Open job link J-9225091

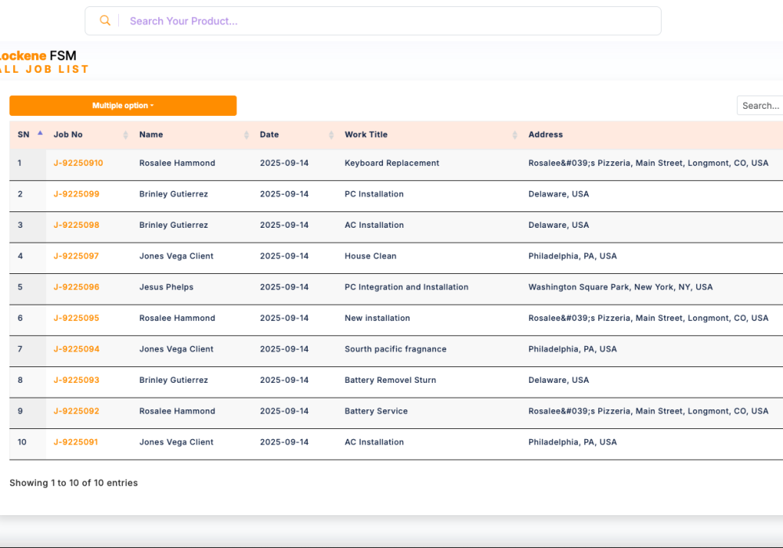click(x=77, y=442)
